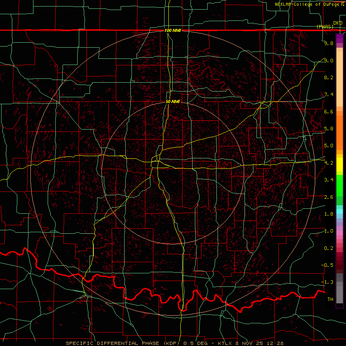Image resolution: width=346 pixels, height=346 pixels.
Task: Click the "1.8" value on the color scale
Action: [329, 214]
